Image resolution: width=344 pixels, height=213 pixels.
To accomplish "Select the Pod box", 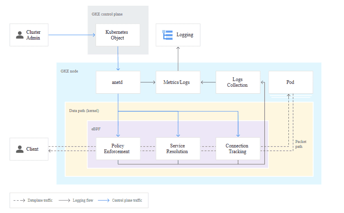I will (291, 82).
